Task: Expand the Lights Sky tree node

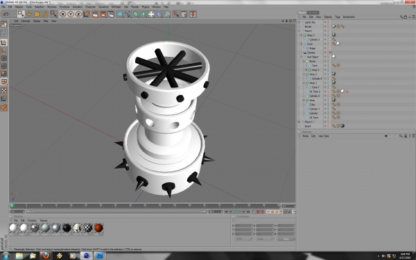Action: tap(300, 22)
